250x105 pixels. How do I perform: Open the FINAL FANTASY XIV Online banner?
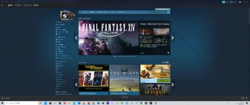(x=109, y=38)
